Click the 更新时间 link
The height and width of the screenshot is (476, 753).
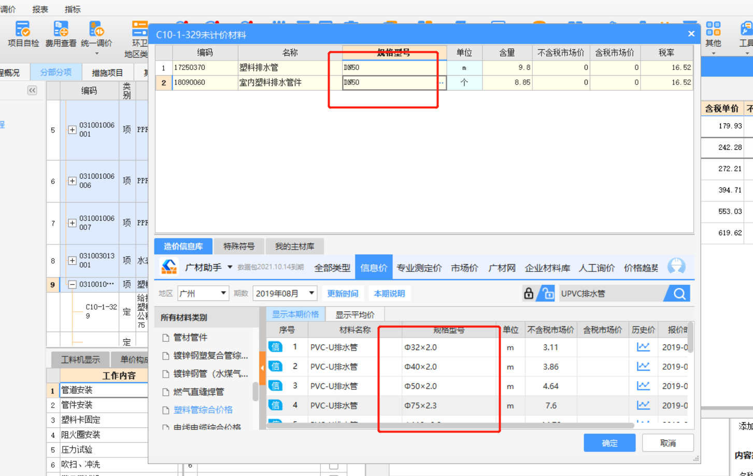point(343,294)
